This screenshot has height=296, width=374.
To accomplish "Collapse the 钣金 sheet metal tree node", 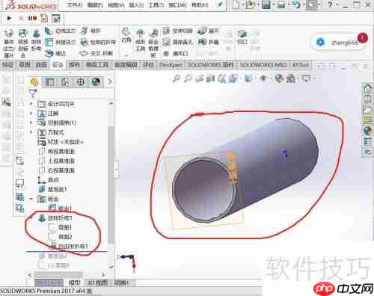I will coord(31,199).
